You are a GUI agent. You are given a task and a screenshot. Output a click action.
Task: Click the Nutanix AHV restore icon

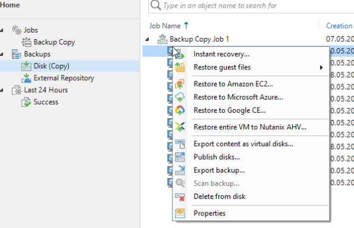pyautogui.click(x=180, y=127)
